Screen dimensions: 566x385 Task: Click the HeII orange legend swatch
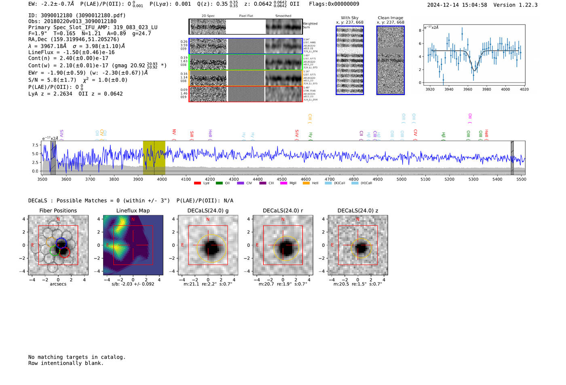pos(306,183)
